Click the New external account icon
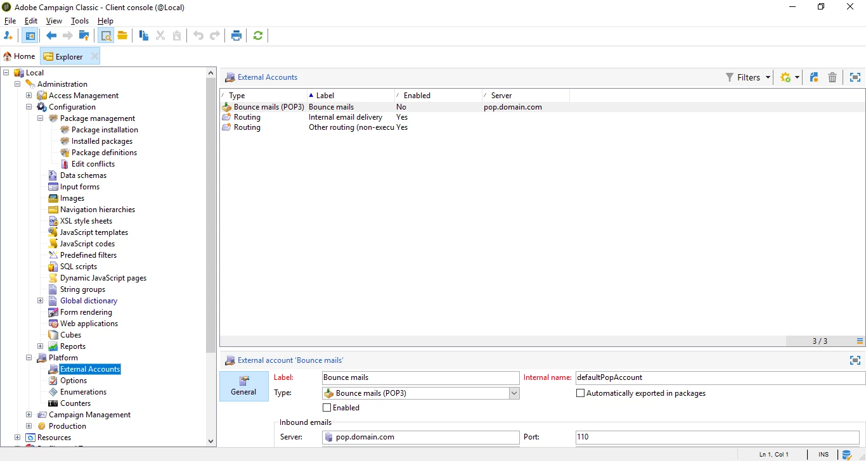 click(814, 77)
